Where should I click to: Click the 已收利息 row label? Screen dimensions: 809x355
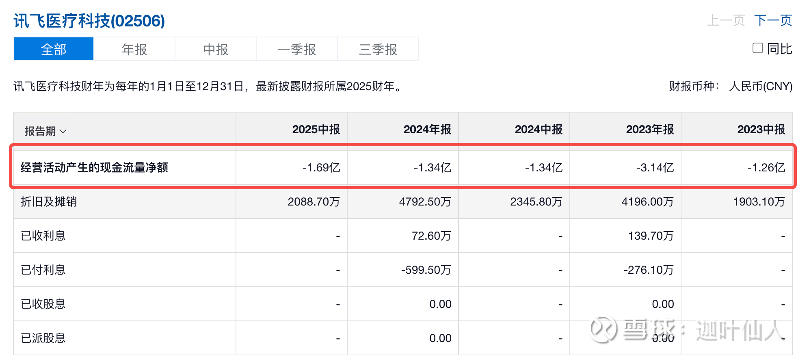tap(43, 236)
